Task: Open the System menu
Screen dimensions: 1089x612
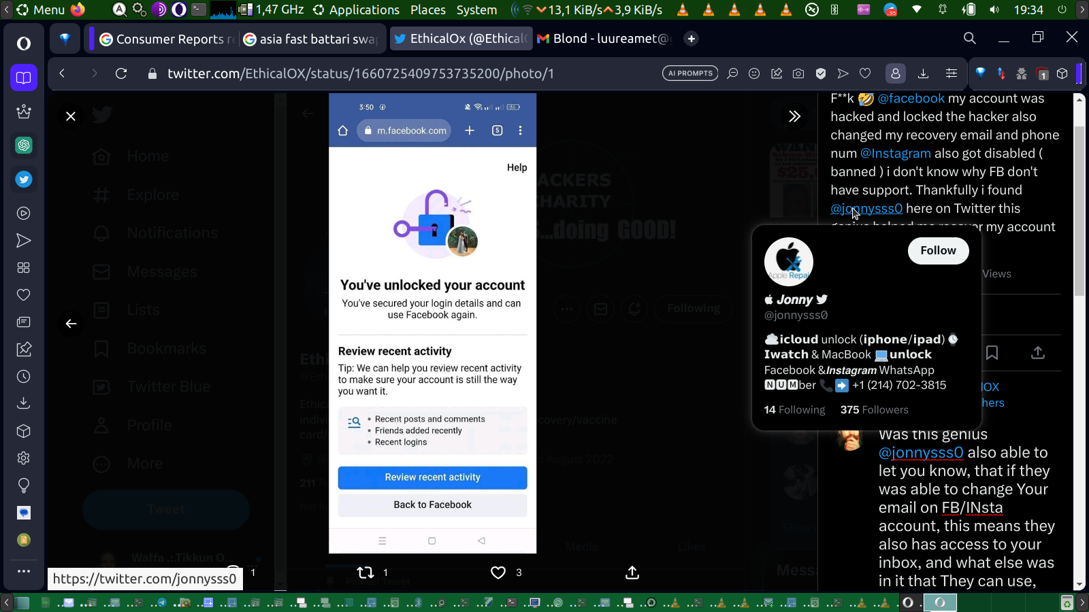Action: (x=476, y=10)
